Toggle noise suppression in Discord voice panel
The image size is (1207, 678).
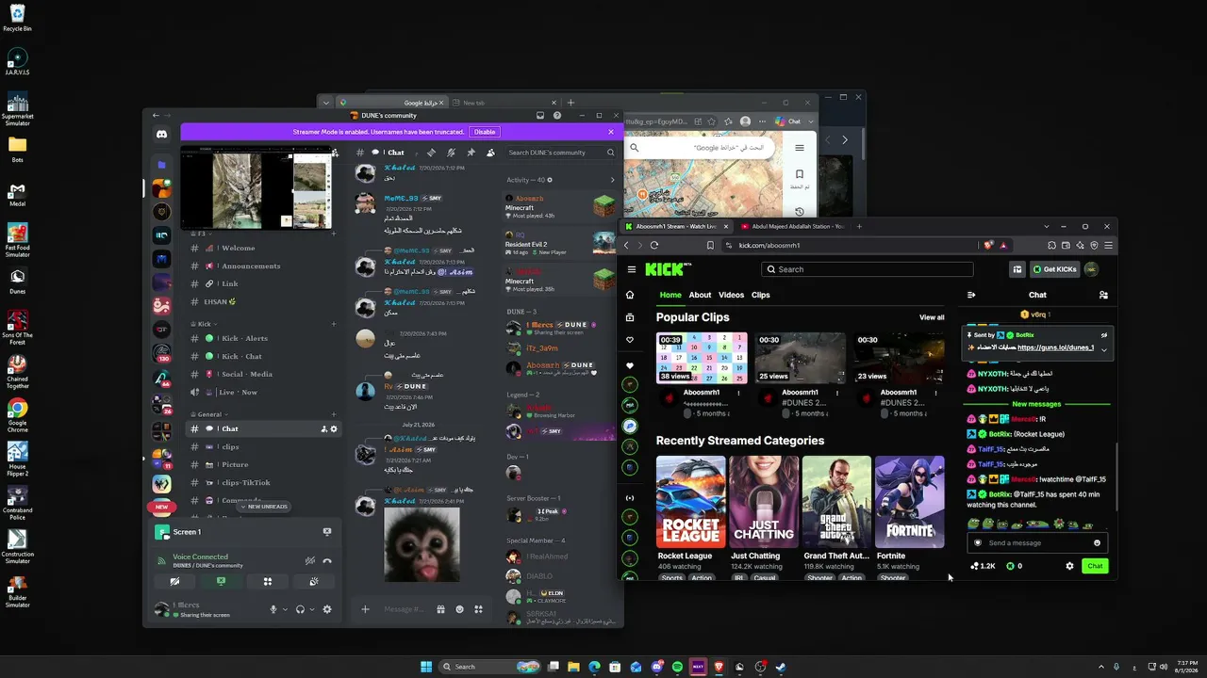309,560
